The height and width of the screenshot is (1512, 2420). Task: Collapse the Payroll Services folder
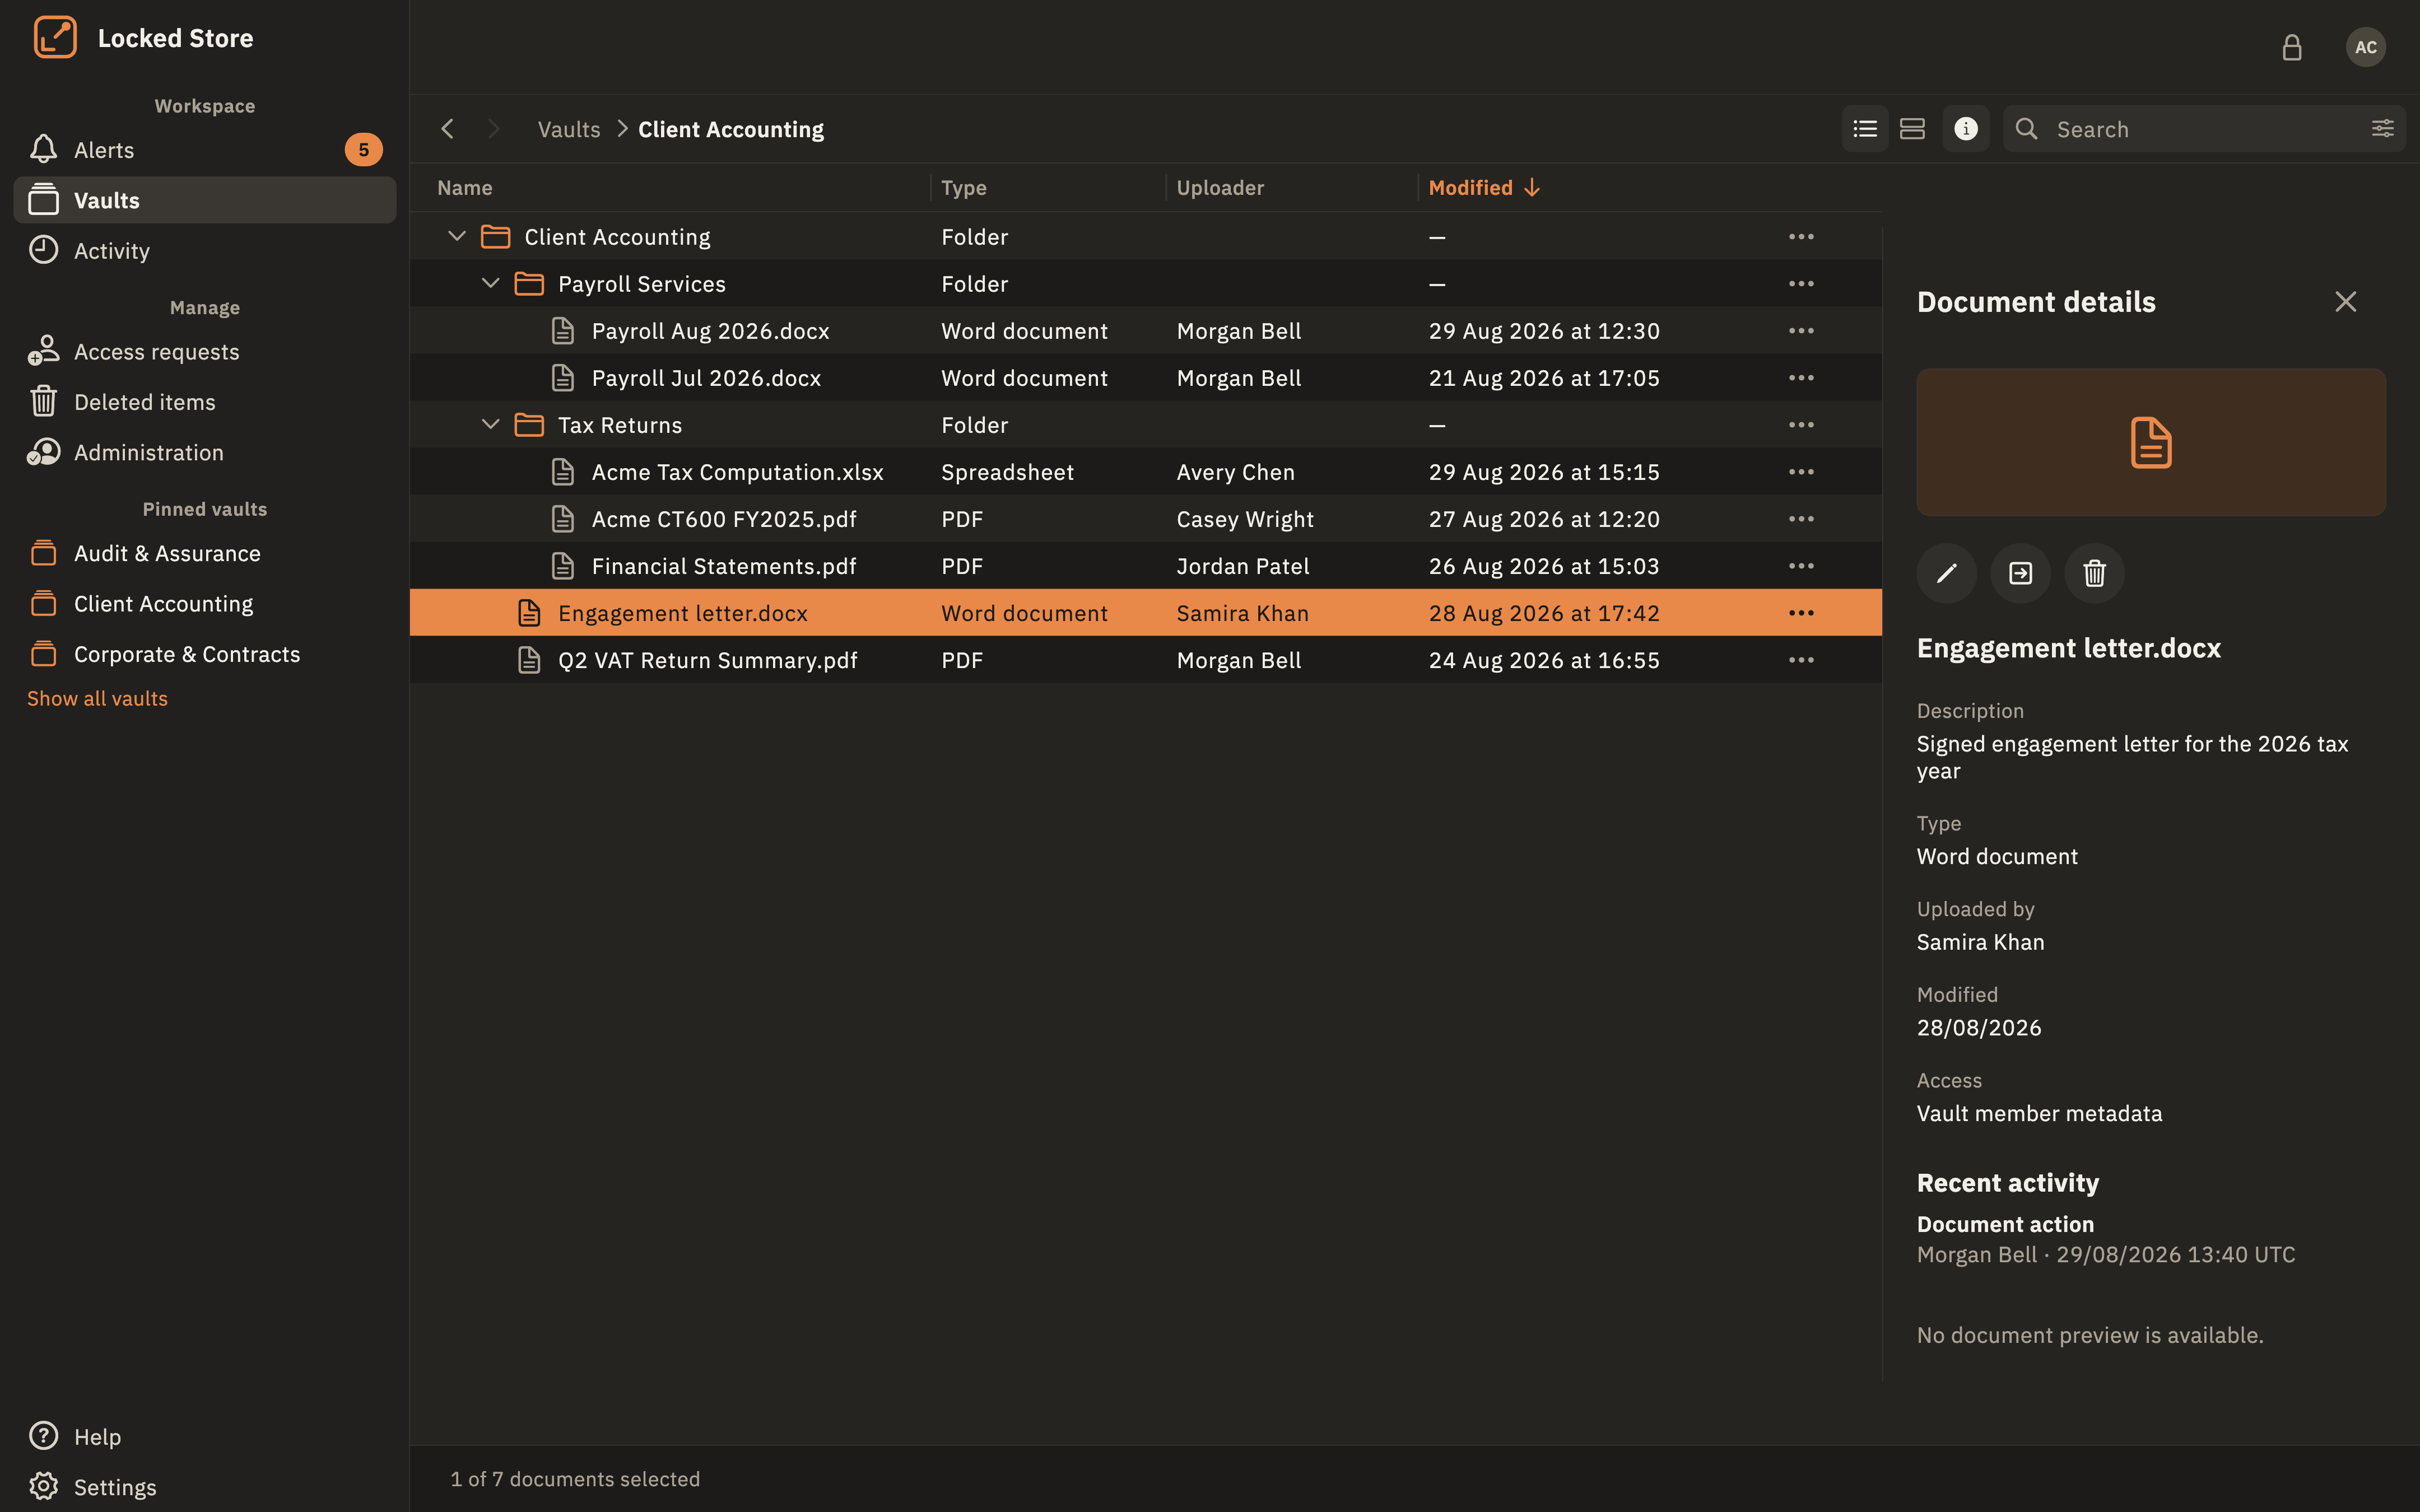click(490, 284)
